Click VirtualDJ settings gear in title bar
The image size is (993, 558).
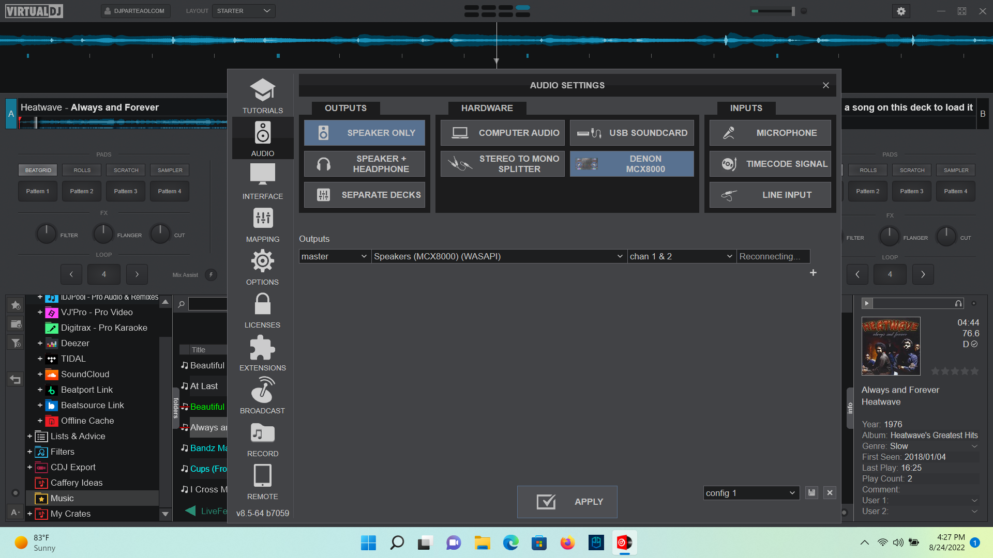(901, 11)
